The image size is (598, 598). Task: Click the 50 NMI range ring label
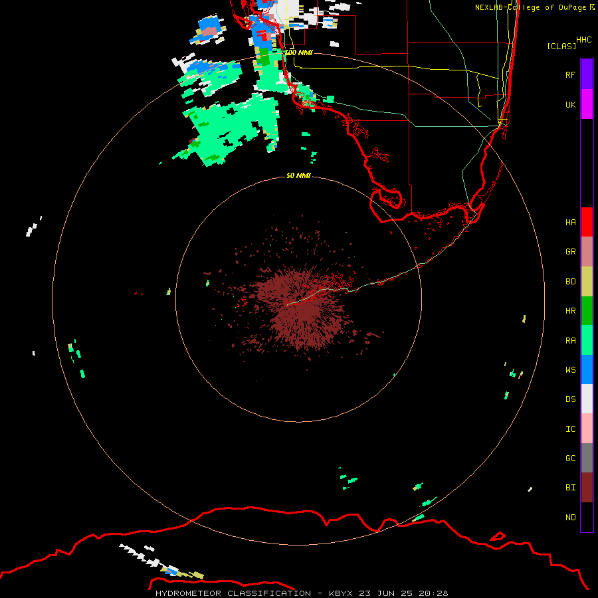[x=298, y=175]
